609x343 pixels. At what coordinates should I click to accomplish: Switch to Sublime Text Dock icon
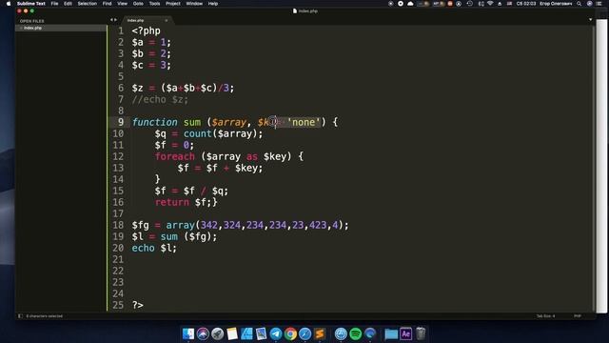pyautogui.click(x=320, y=333)
